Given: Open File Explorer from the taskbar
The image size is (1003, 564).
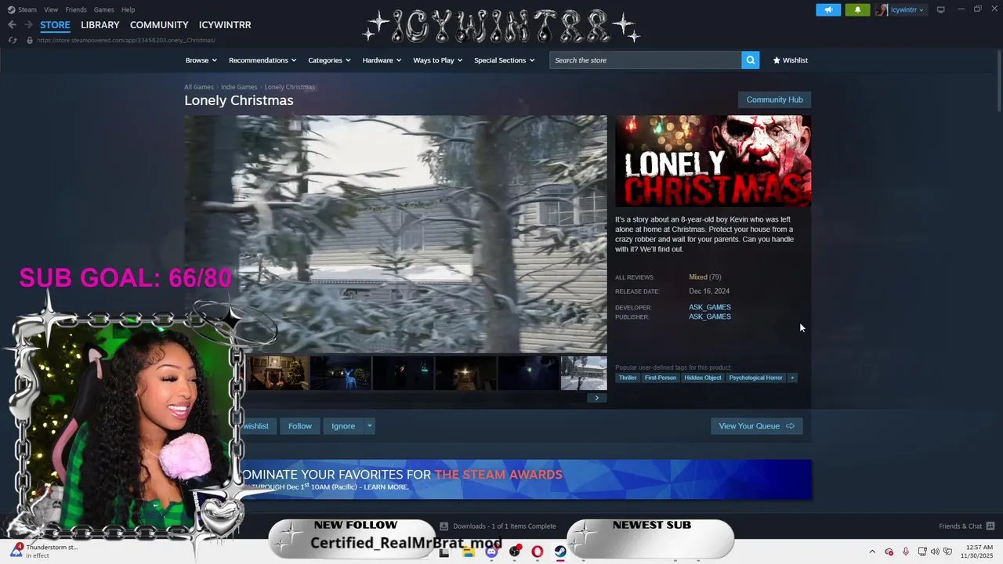Looking at the screenshot, I should pyautogui.click(x=468, y=551).
